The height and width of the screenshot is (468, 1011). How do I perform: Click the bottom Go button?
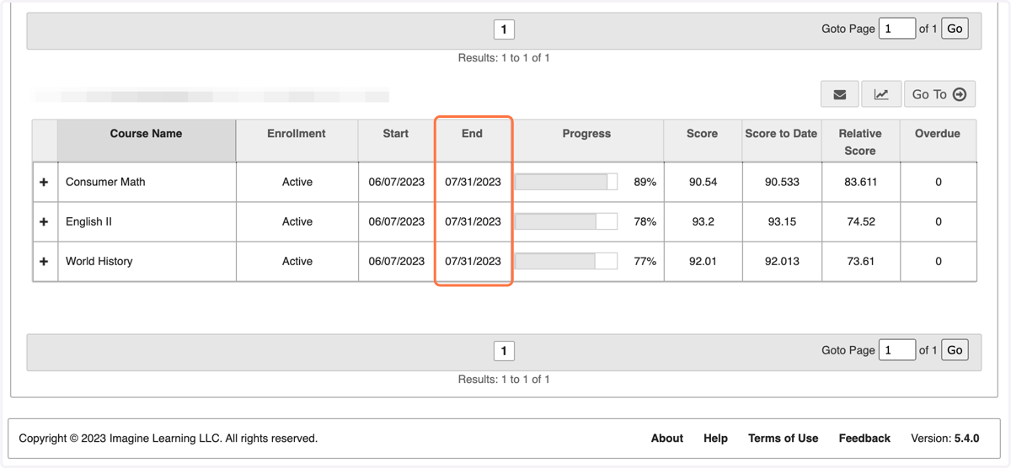click(x=955, y=350)
